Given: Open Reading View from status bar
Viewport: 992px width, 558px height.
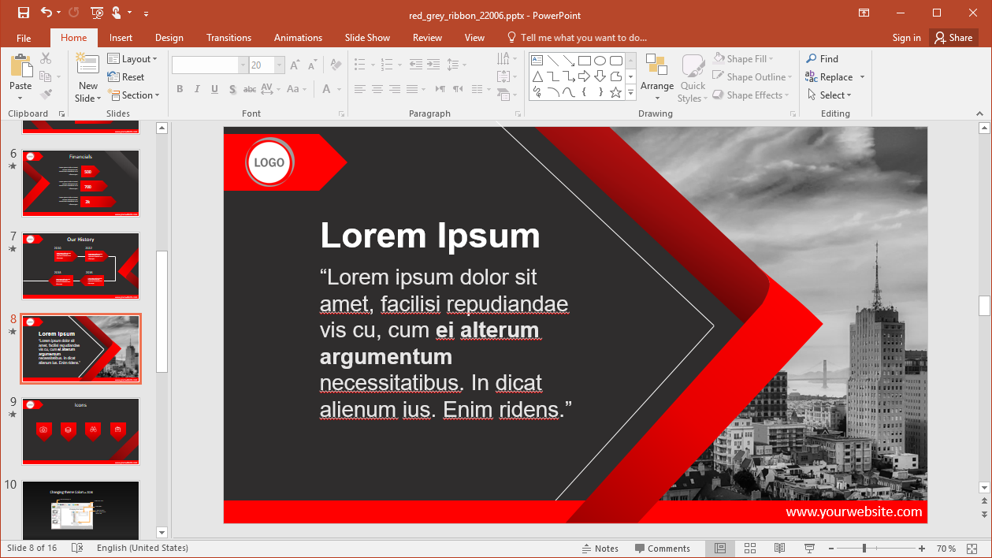Looking at the screenshot, I should [x=779, y=549].
